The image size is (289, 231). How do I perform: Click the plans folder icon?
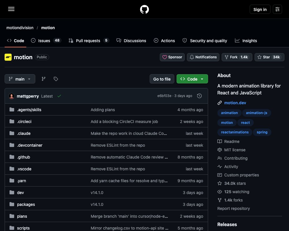tap(12, 216)
